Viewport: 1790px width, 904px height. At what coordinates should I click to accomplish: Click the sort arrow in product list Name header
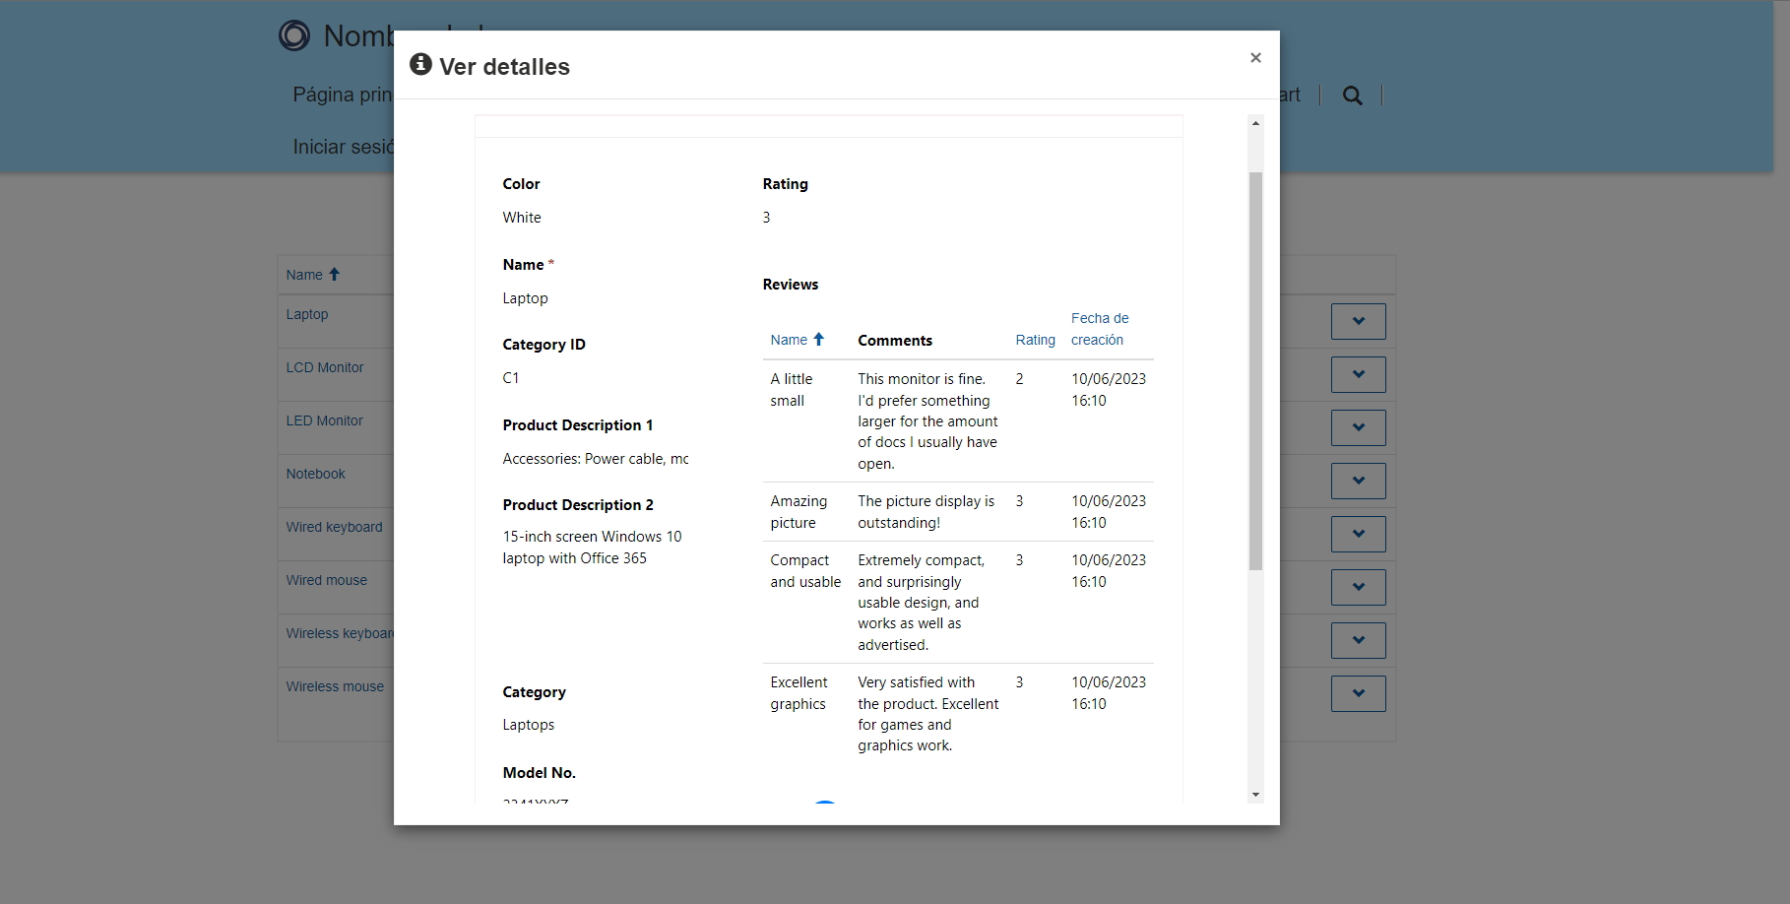coord(335,275)
